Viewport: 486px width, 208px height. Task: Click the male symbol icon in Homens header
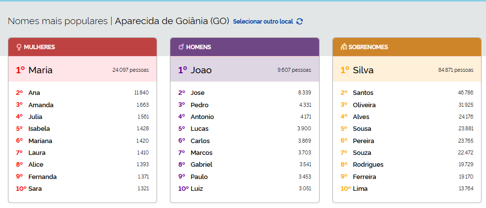[x=181, y=47]
